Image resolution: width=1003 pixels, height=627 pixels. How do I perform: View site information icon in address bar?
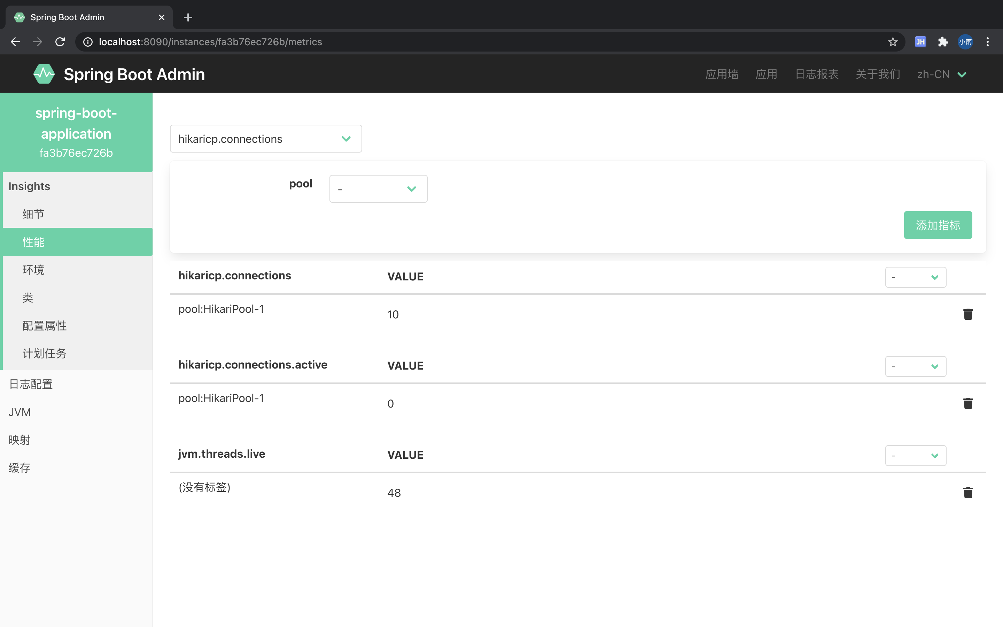pyautogui.click(x=88, y=42)
